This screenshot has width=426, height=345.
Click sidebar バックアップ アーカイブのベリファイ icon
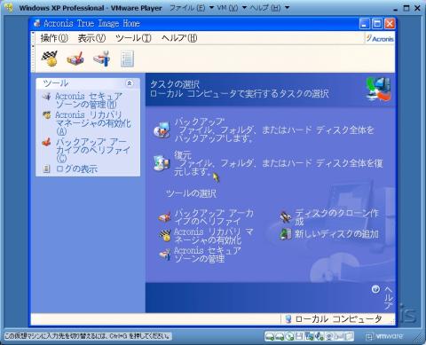tap(47, 142)
